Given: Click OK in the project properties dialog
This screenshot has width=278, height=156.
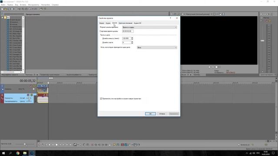Looking at the screenshot, I should [150, 114].
